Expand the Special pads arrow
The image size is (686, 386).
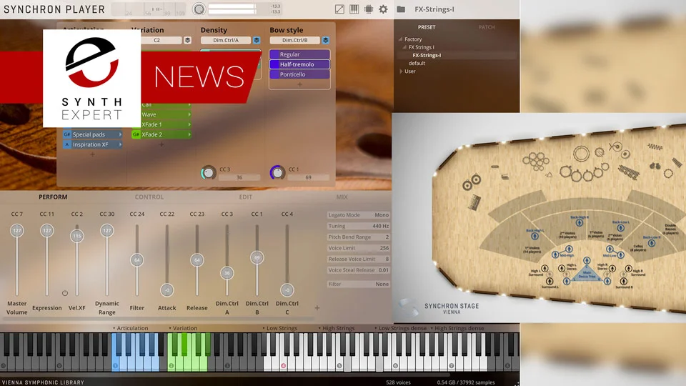120,134
